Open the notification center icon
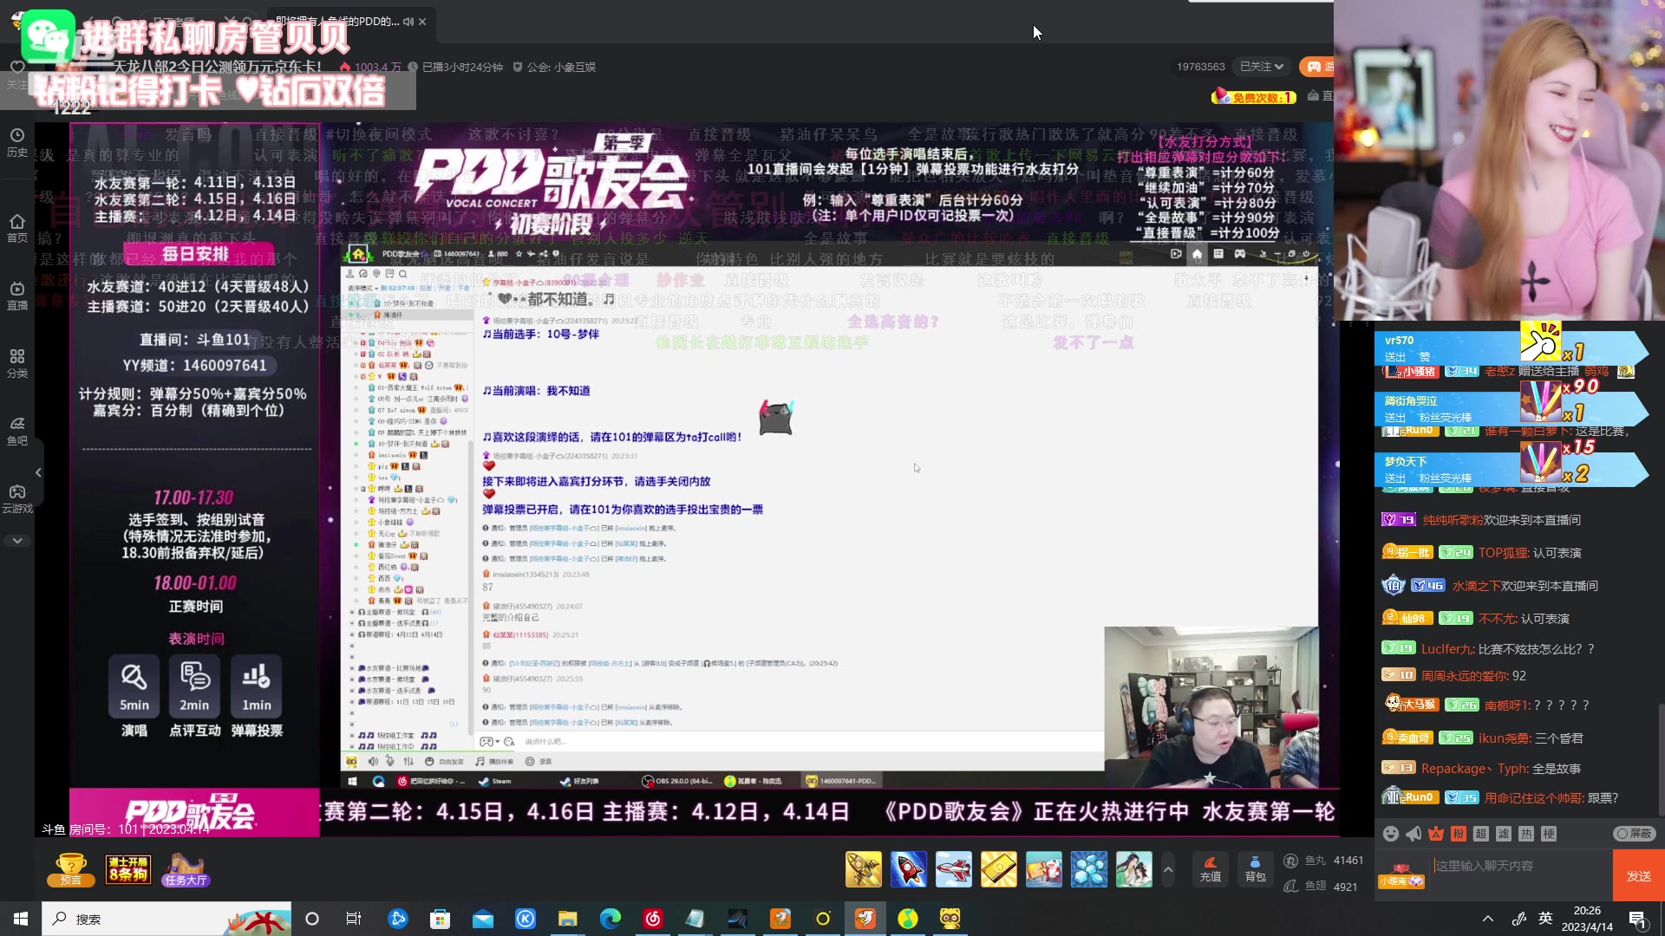Image resolution: width=1665 pixels, height=936 pixels. coord(1638,920)
